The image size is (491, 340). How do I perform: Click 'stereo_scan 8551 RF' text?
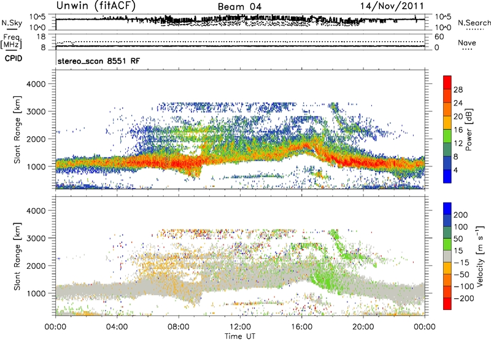(x=99, y=61)
